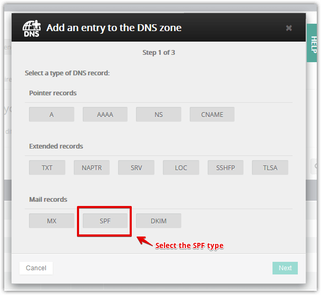The width and height of the screenshot is (321, 295).
Task: Cancel adding the DNS entry
Action: 36,268
